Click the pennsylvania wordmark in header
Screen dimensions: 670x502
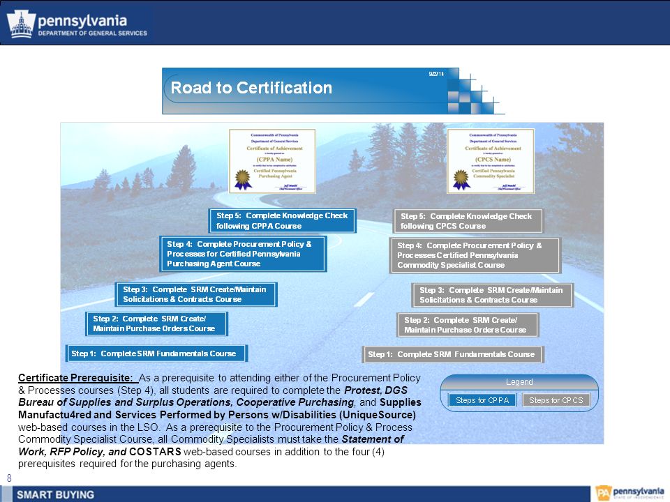point(82,20)
